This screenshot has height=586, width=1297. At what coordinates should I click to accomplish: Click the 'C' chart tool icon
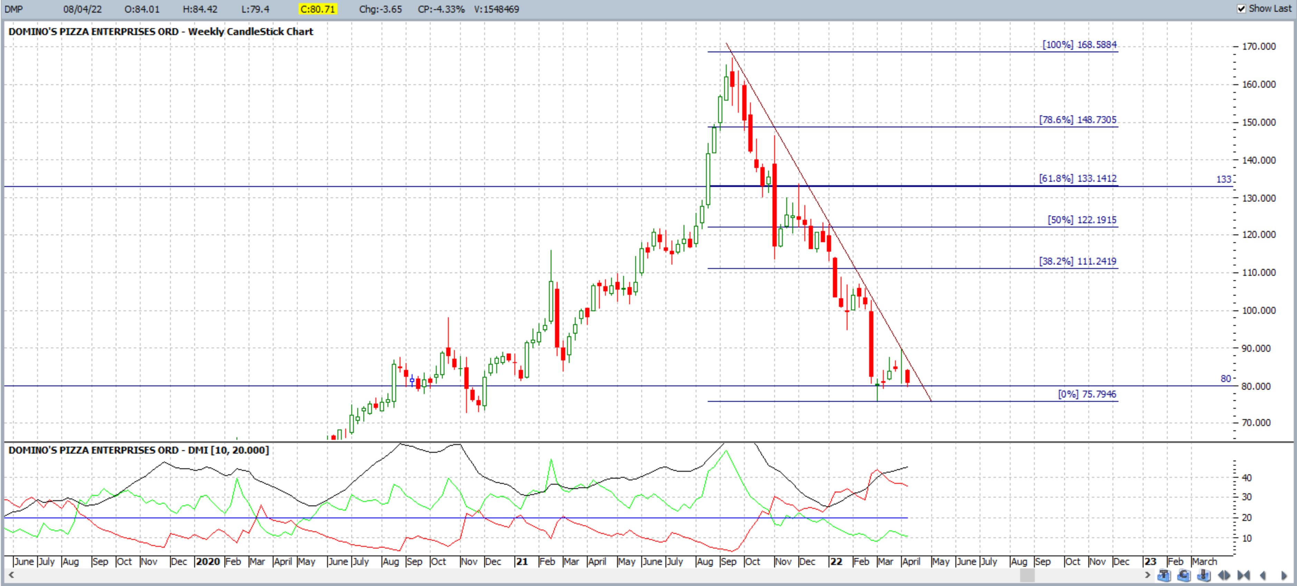point(1184,575)
